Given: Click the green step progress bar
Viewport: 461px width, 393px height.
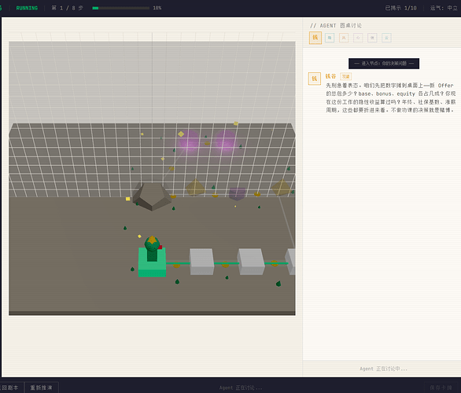Looking at the screenshot, I should 121,8.
